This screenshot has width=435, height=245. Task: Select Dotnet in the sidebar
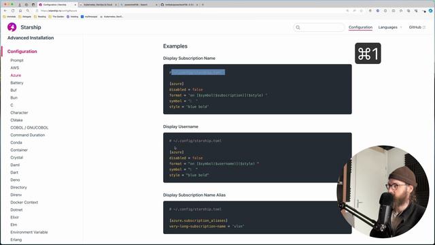16,210
